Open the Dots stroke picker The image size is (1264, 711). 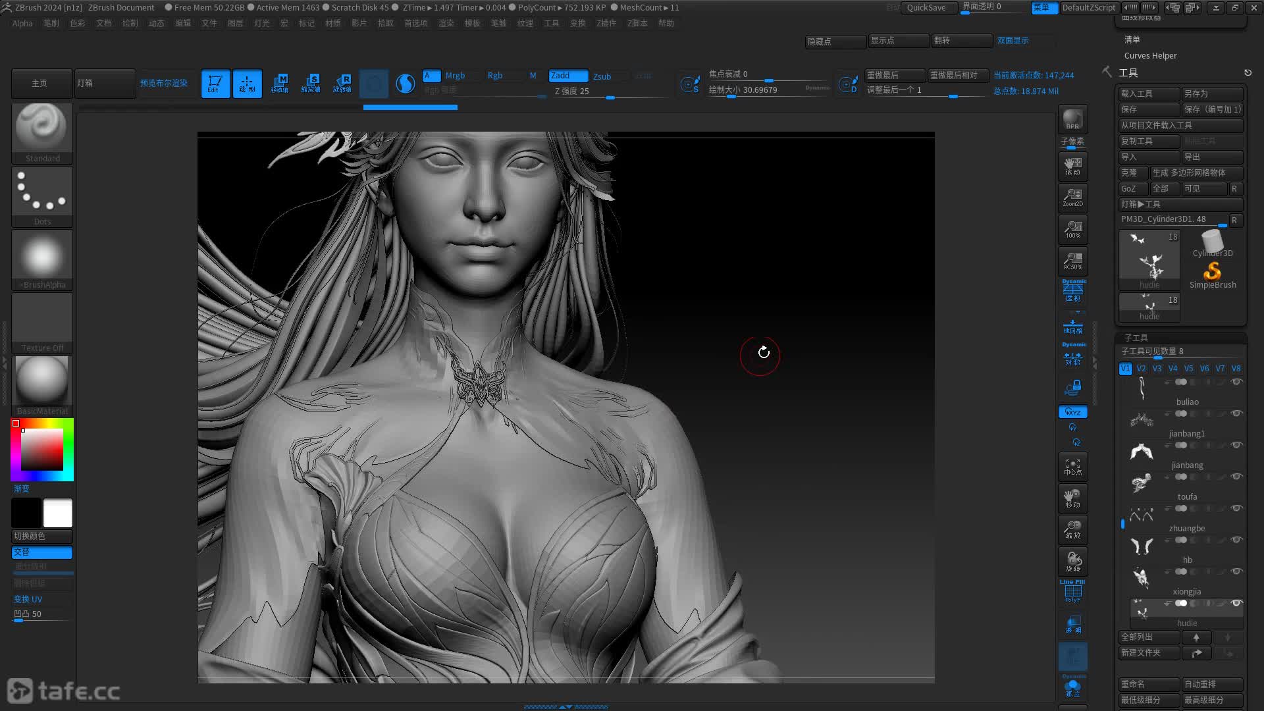[42, 197]
